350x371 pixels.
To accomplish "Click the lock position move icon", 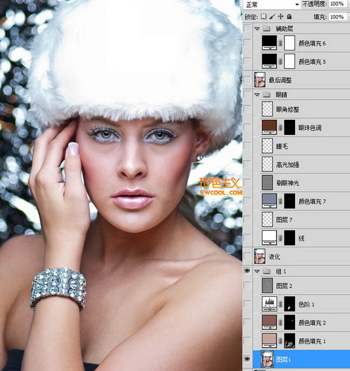I will point(281,16).
